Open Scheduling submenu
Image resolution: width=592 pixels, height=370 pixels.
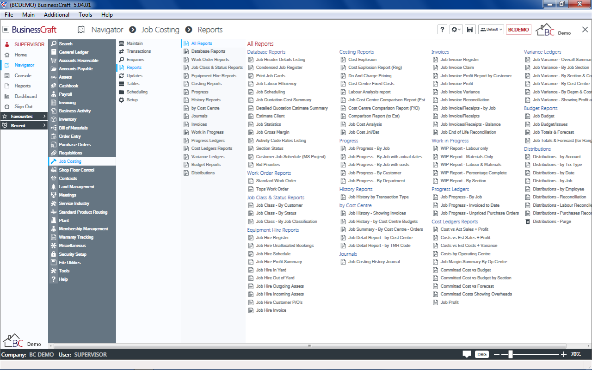[x=137, y=92]
